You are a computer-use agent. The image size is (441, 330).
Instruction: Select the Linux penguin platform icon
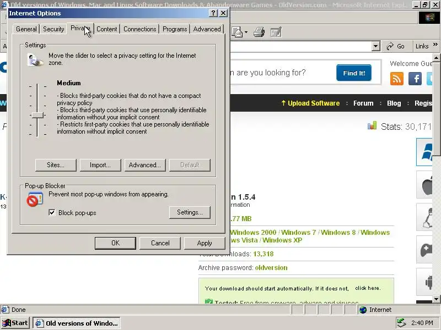coord(425,217)
